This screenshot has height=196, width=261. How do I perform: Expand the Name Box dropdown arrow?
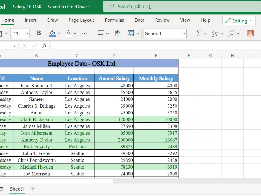click(x=14, y=46)
